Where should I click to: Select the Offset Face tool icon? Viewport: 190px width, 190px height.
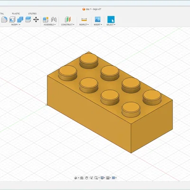(x=28, y=19)
